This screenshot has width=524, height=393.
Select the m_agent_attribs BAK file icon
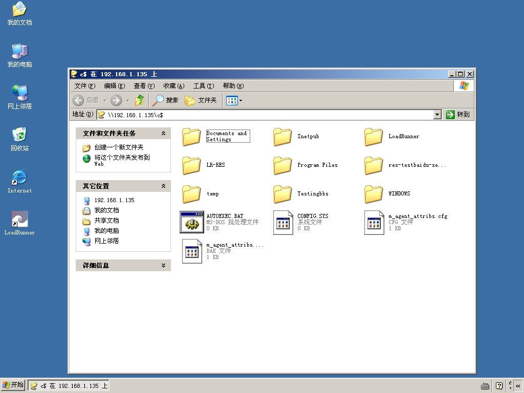click(192, 251)
